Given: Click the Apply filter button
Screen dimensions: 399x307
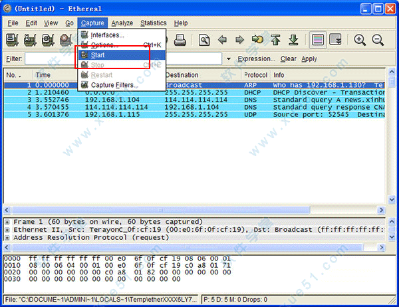Looking at the screenshot, I should click(309, 58).
